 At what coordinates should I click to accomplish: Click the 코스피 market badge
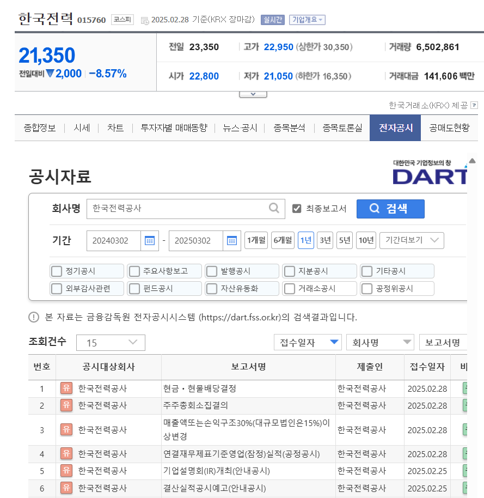pos(122,20)
